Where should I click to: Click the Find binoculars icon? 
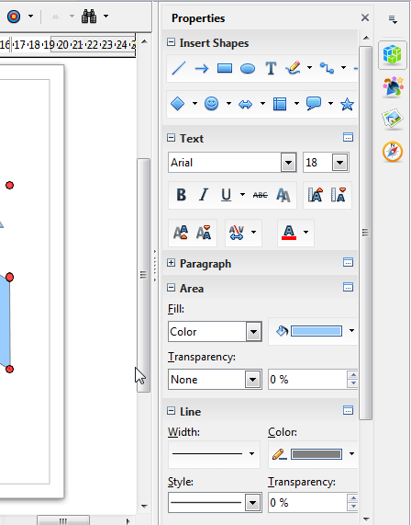coord(89,16)
